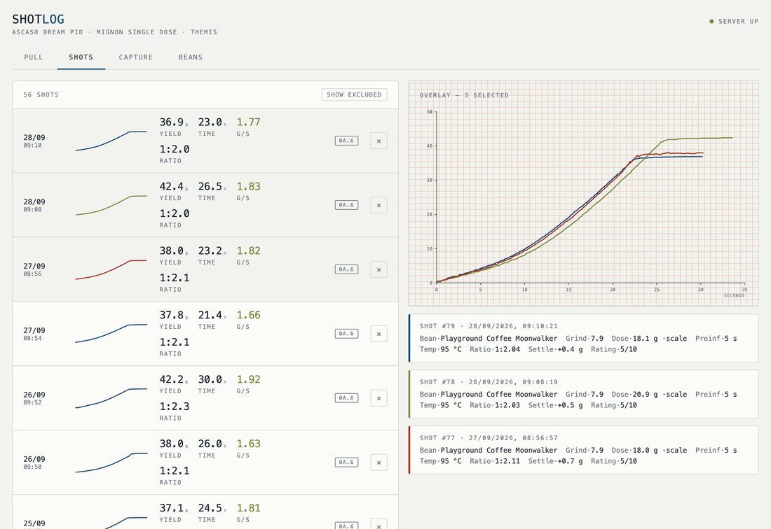Open the Capture tab
The image size is (771, 529).
pos(136,57)
